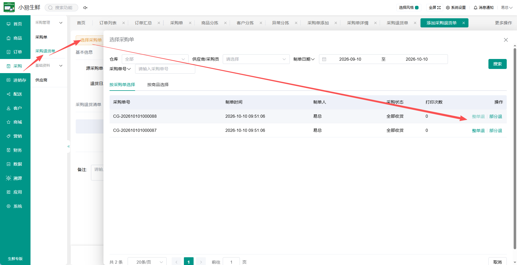The width and height of the screenshot is (517, 265).
Task: Open the 应用 sidebar section
Action: click(15, 192)
